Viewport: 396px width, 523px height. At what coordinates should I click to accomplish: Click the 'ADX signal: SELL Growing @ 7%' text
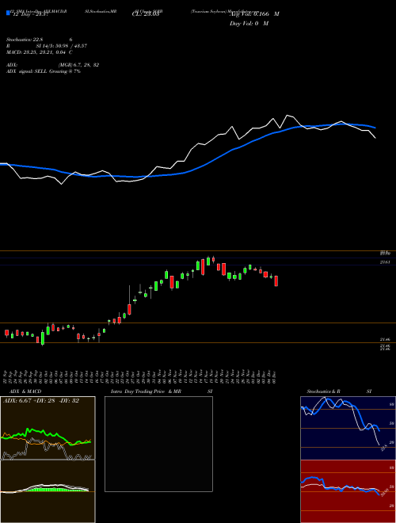(44, 71)
